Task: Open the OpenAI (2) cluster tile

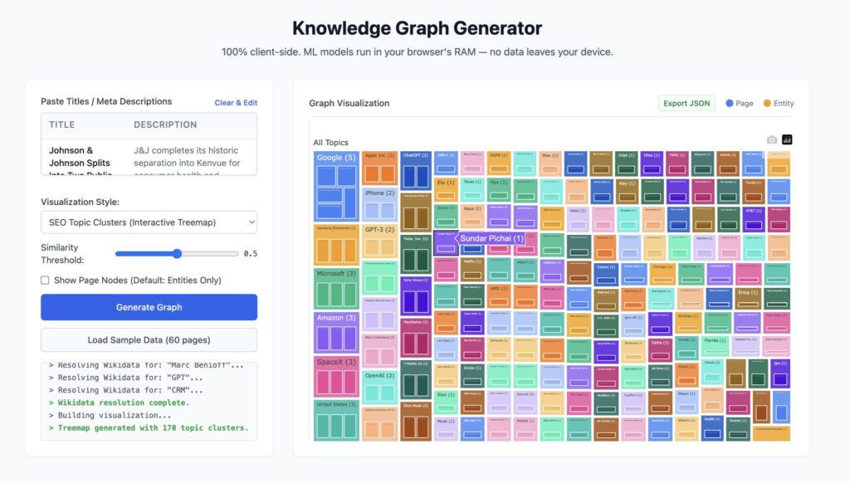Action: coord(379,376)
